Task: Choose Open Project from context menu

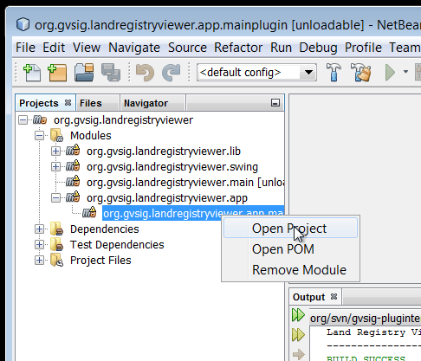Action: pyautogui.click(x=290, y=229)
